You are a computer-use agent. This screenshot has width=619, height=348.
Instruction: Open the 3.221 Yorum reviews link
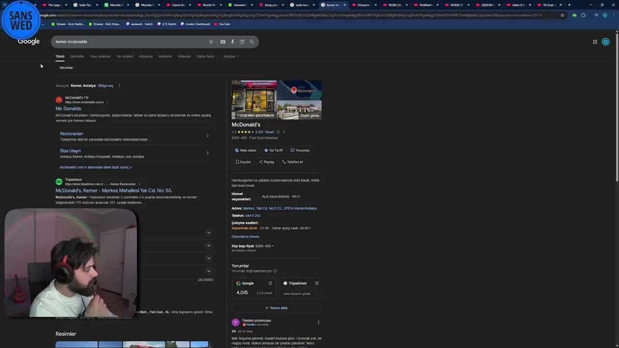click(x=265, y=132)
